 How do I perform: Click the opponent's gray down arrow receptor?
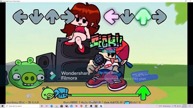point(36,17)
